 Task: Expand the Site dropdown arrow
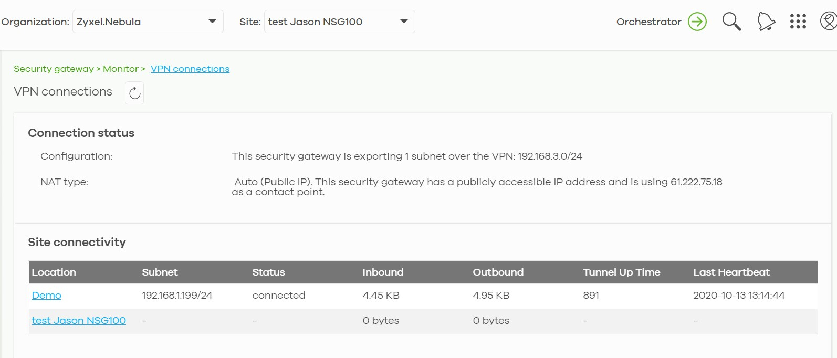click(404, 22)
